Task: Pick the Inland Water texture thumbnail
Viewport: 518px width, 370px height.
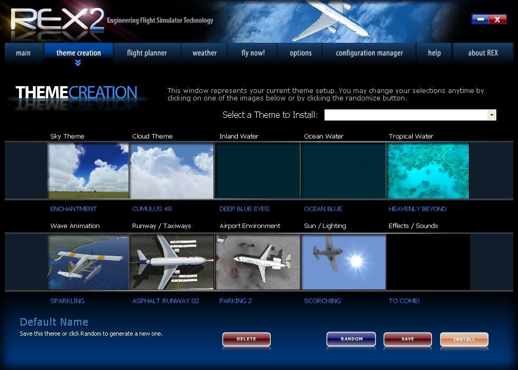Action: coord(257,171)
